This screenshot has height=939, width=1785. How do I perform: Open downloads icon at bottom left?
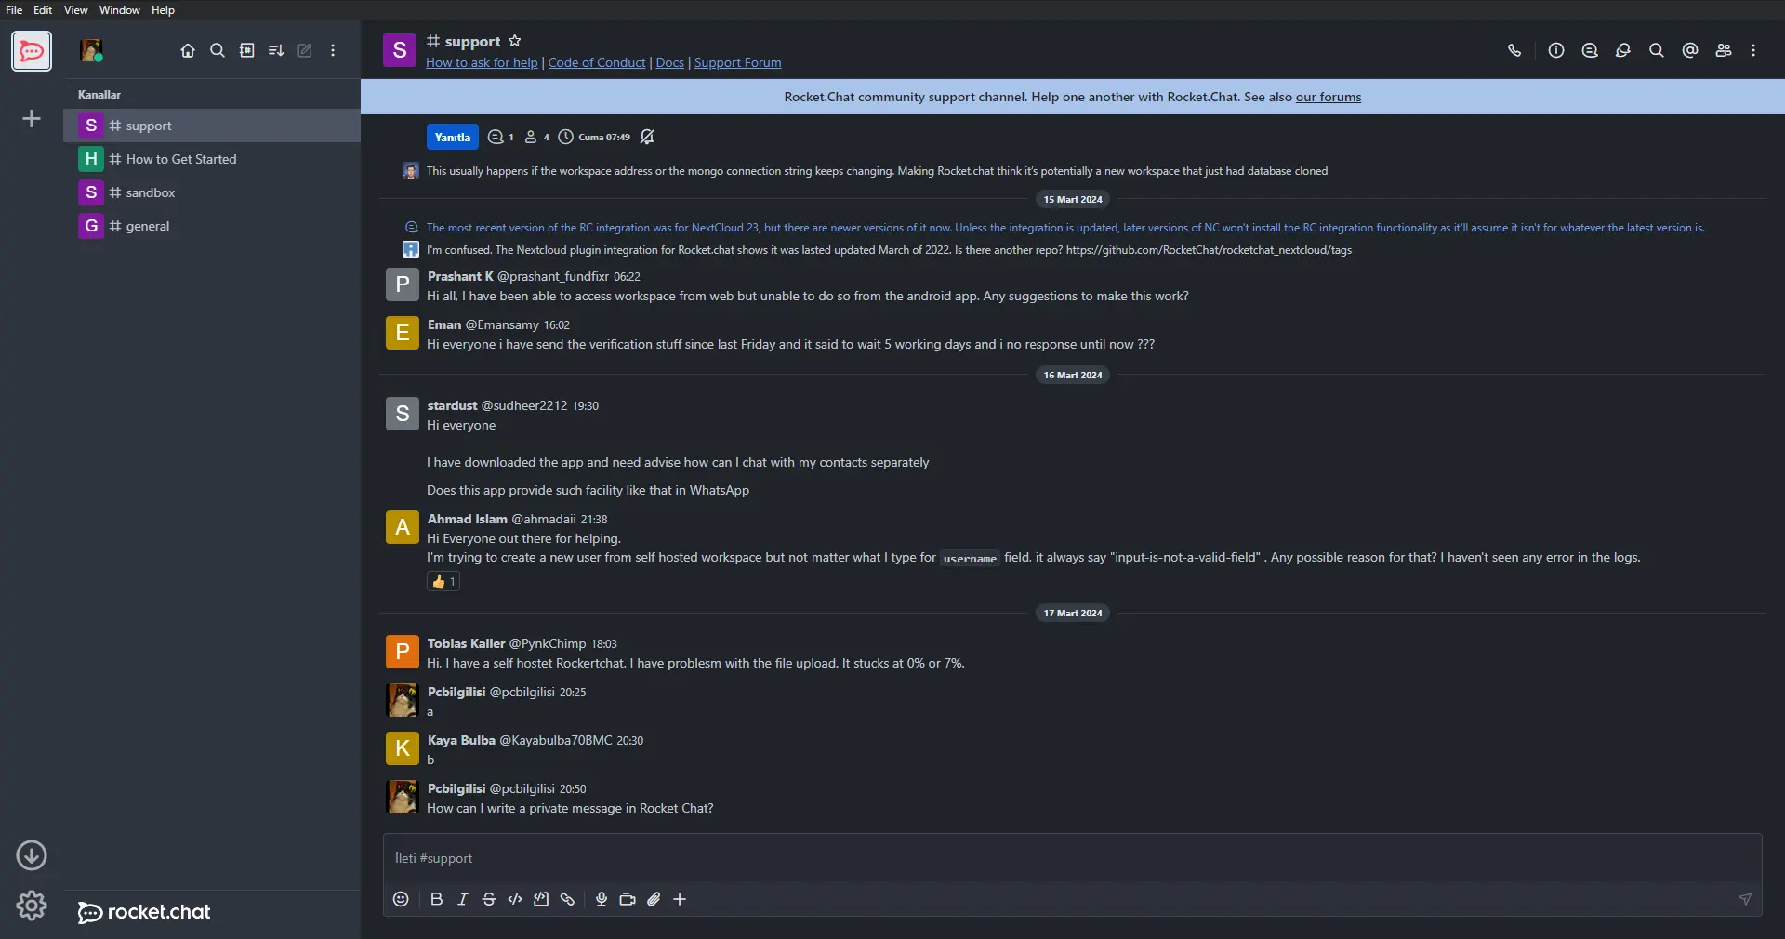(32, 855)
